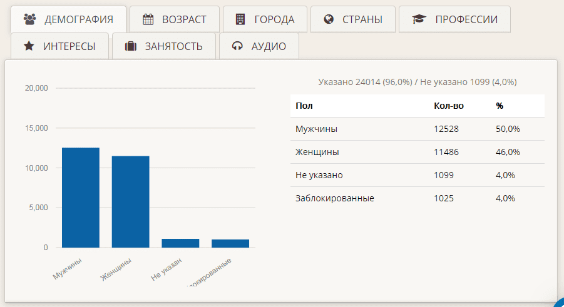The width and height of the screenshot is (564, 307).
Task: Click the star icon on the Интересы tab
Action: tap(29, 46)
